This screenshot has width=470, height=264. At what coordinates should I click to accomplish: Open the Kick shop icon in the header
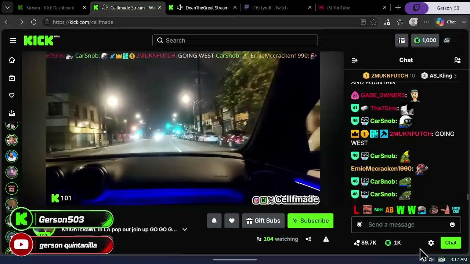tap(402, 40)
